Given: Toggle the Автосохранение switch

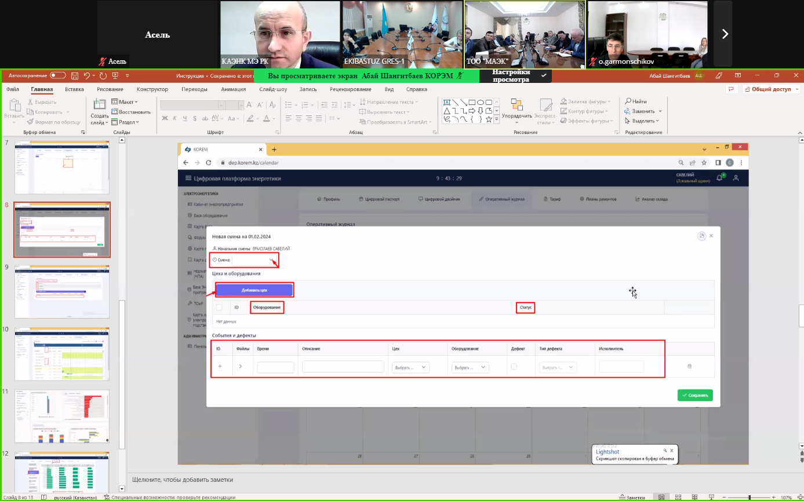Looking at the screenshot, I should (58, 75).
